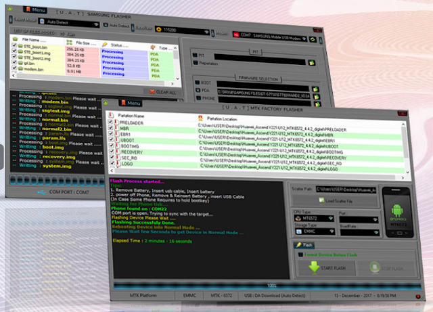Click the CLEAR ALL button

[x=162, y=92]
